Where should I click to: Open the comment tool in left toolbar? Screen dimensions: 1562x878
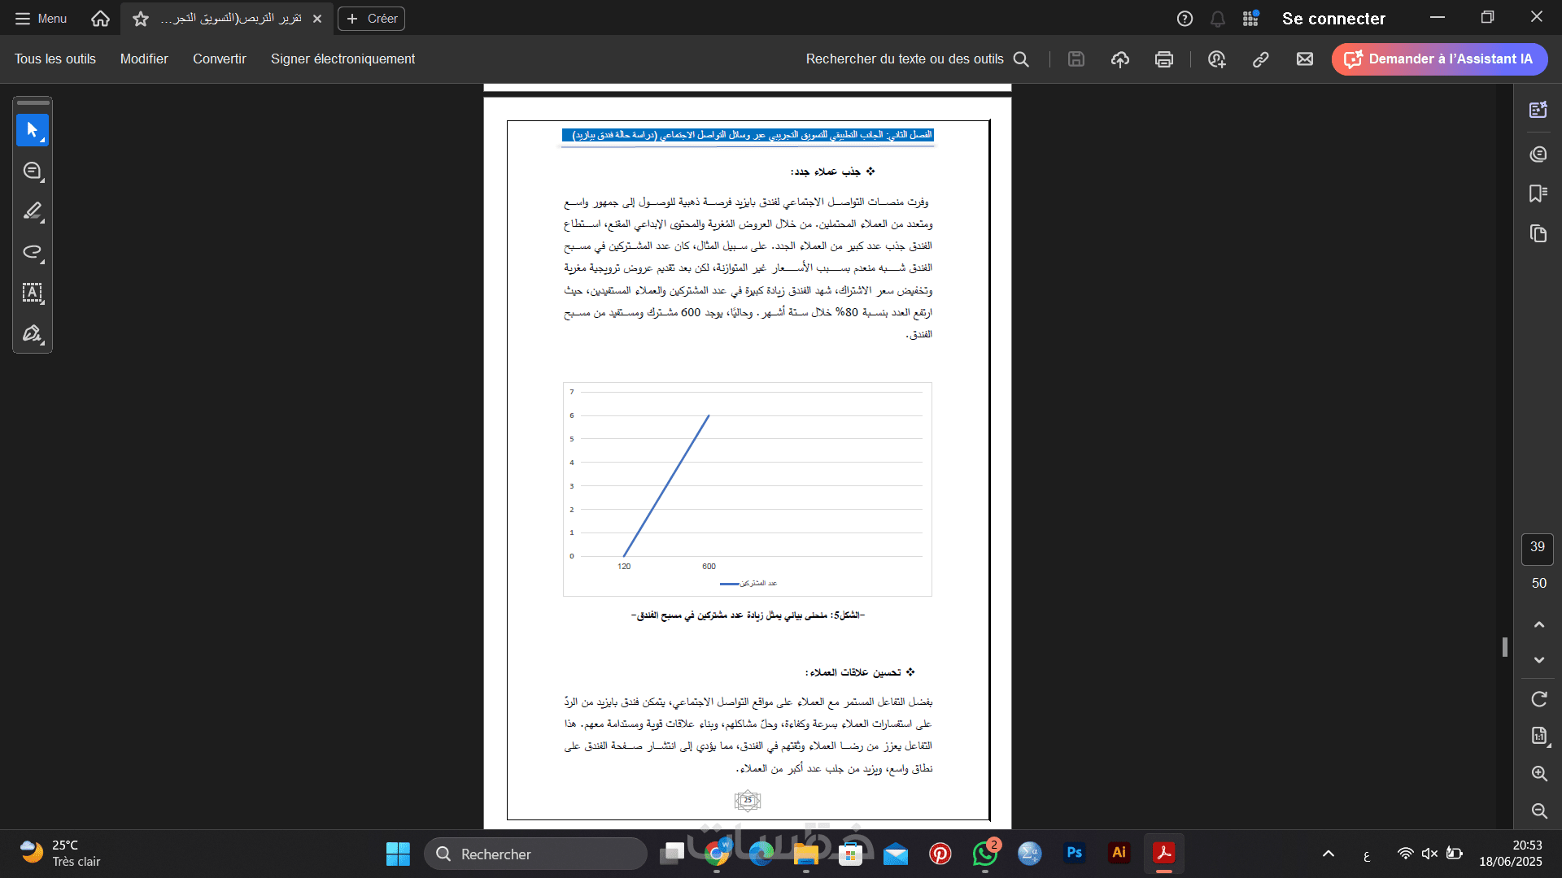(x=33, y=171)
